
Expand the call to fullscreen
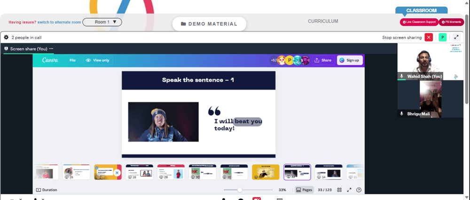[456, 38]
